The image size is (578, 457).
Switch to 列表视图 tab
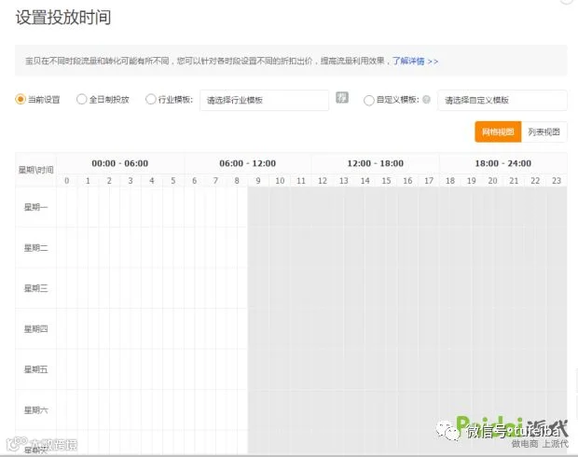click(544, 132)
